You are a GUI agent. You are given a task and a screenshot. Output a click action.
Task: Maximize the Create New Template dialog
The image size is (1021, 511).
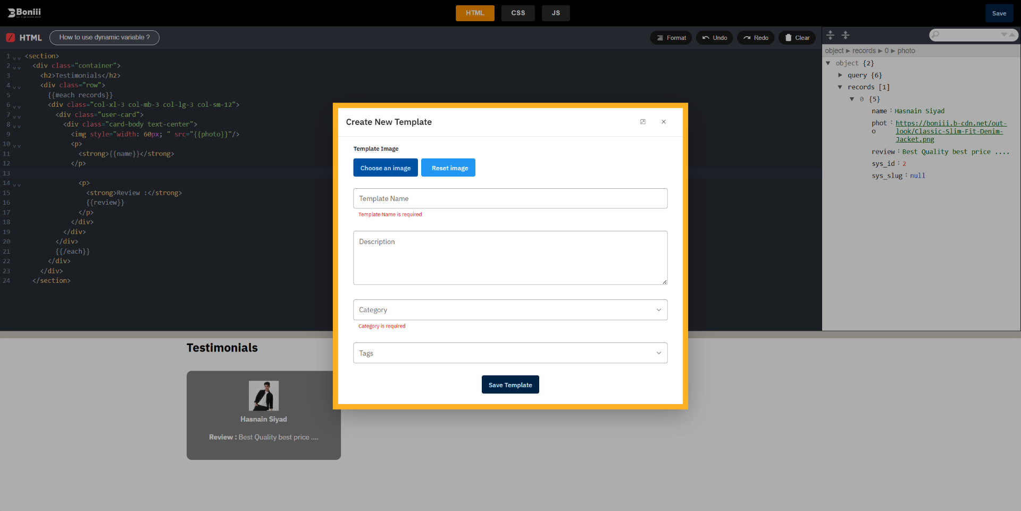643,122
